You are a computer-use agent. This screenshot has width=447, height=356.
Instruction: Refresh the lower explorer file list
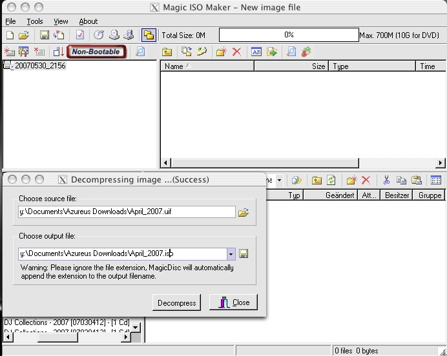(x=331, y=180)
